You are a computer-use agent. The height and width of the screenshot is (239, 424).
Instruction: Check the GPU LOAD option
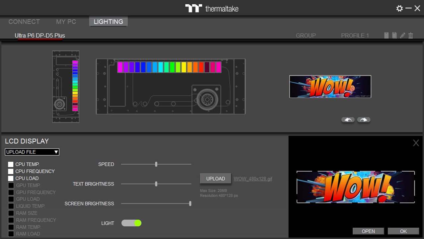coord(11,199)
